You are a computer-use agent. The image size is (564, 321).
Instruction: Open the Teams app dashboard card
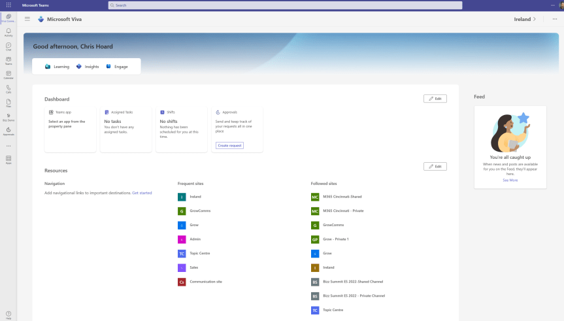pos(70,129)
